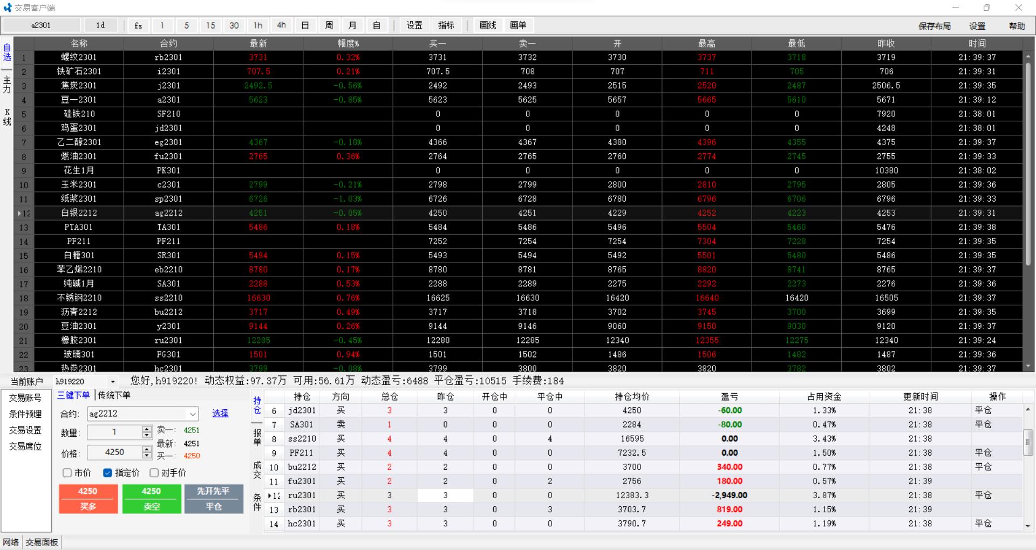Screen dimensions: 1036x550
Task: Switch to the 主力 side tab
Action: [7, 85]
